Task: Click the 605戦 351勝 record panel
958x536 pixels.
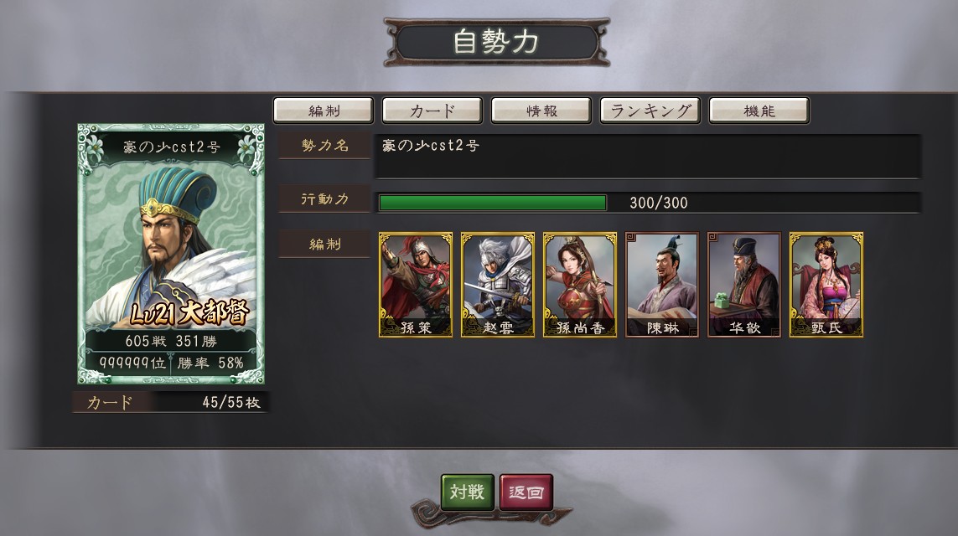Action: coord(171,341)
